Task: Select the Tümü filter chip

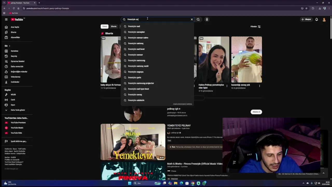Action: 105,26
